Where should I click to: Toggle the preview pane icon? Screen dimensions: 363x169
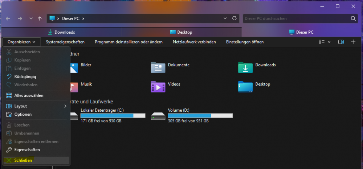click(341, 42)
